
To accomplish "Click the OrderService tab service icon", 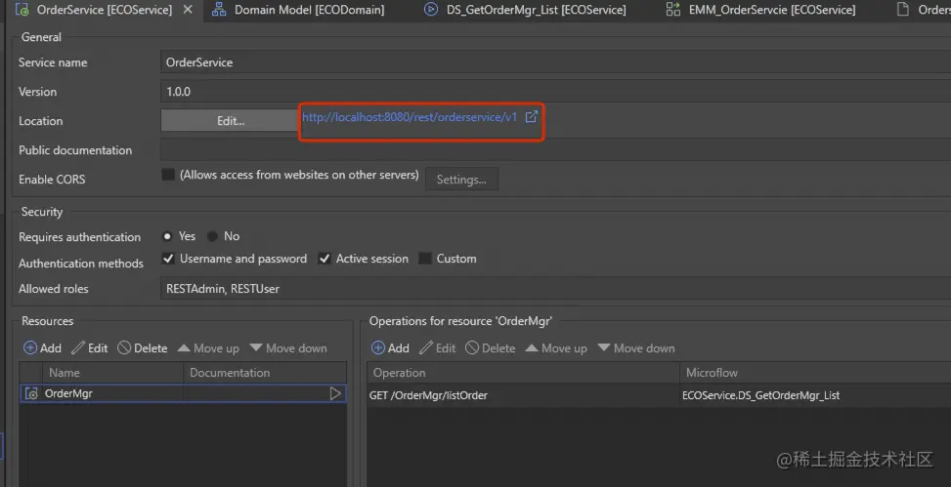I will [x=23, y=10].
